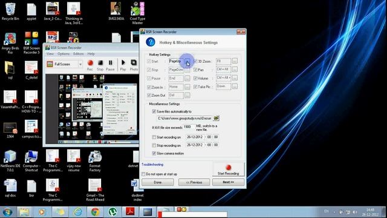
Task: Click the taskbar clock and date
Action: click(371, 212)
